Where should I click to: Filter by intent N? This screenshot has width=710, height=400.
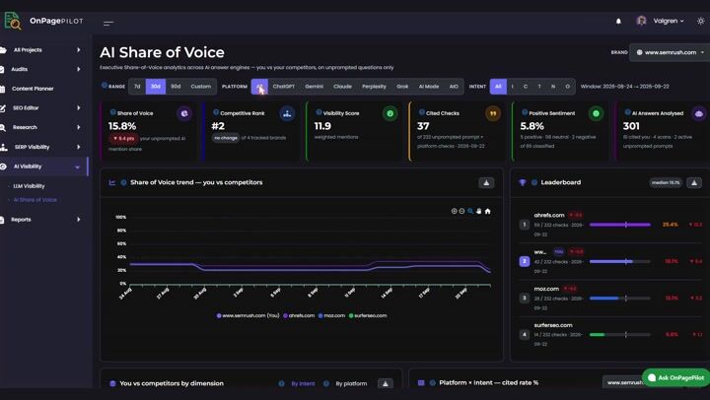pyautogui.click(x=553, y=87)
